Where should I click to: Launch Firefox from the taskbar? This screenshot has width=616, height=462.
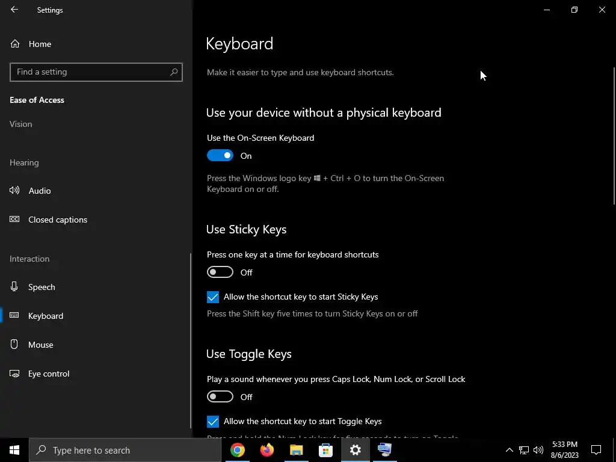[267, 450]
